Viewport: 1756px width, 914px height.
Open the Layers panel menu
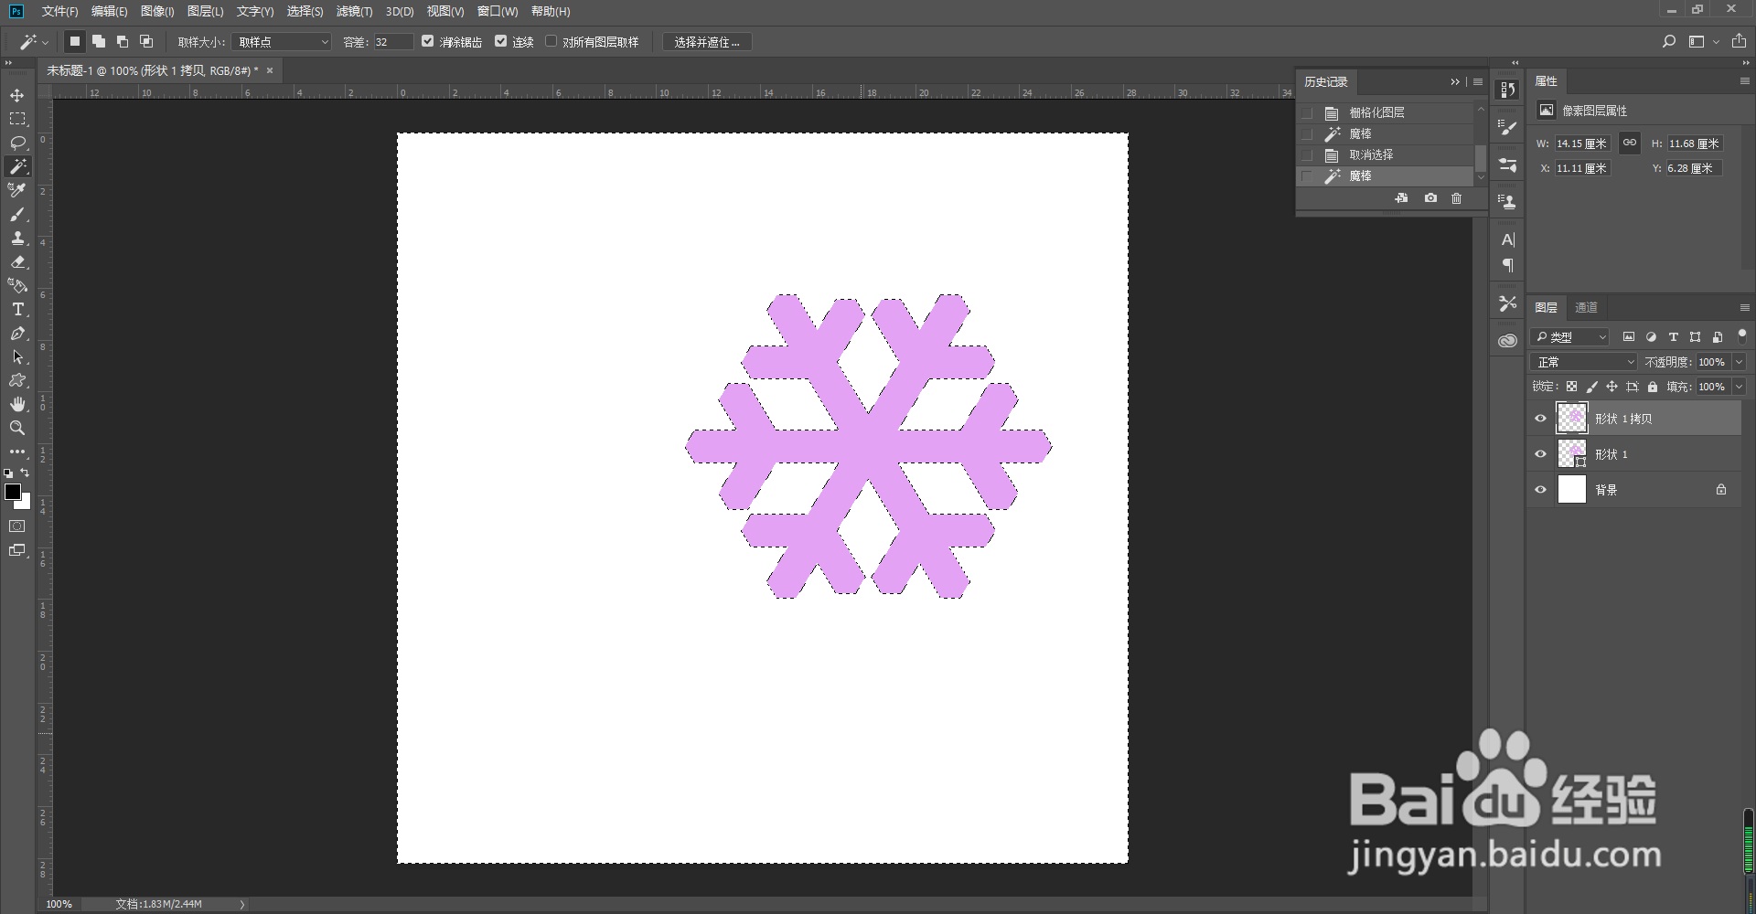1744,308
